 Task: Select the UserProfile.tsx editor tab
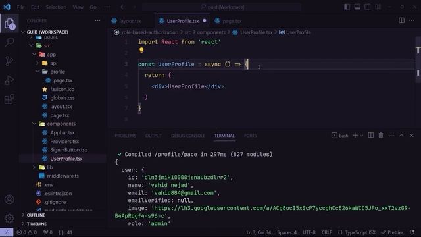183,21
